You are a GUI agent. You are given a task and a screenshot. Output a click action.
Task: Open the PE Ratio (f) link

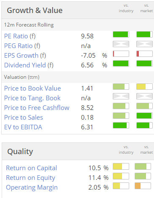click(x=20, y=36)
